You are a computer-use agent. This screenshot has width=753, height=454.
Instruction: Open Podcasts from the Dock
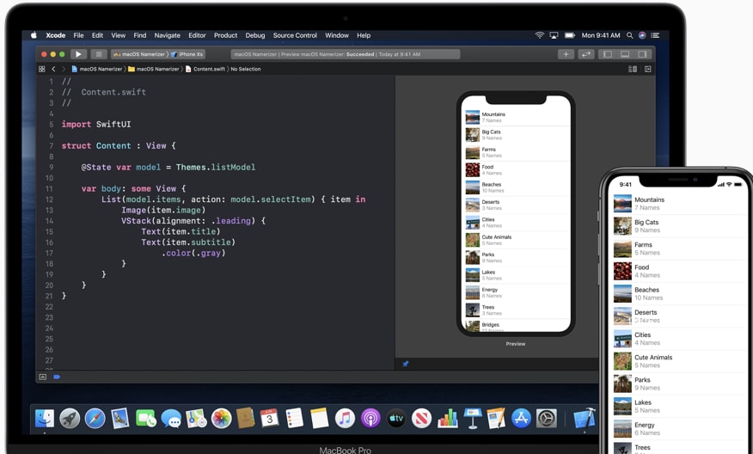pos(370,419)
